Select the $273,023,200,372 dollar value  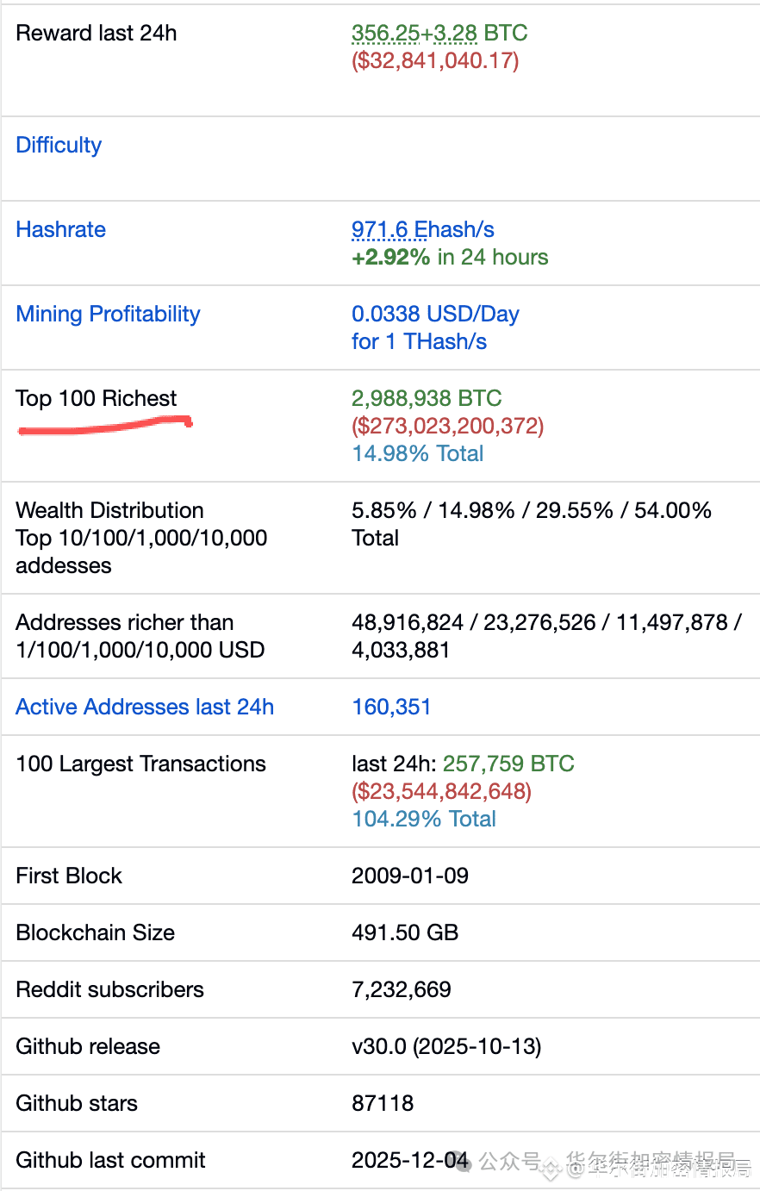[447, 426]
